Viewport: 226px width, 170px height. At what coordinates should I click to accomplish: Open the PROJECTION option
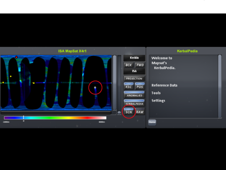(x=134, y=79)
